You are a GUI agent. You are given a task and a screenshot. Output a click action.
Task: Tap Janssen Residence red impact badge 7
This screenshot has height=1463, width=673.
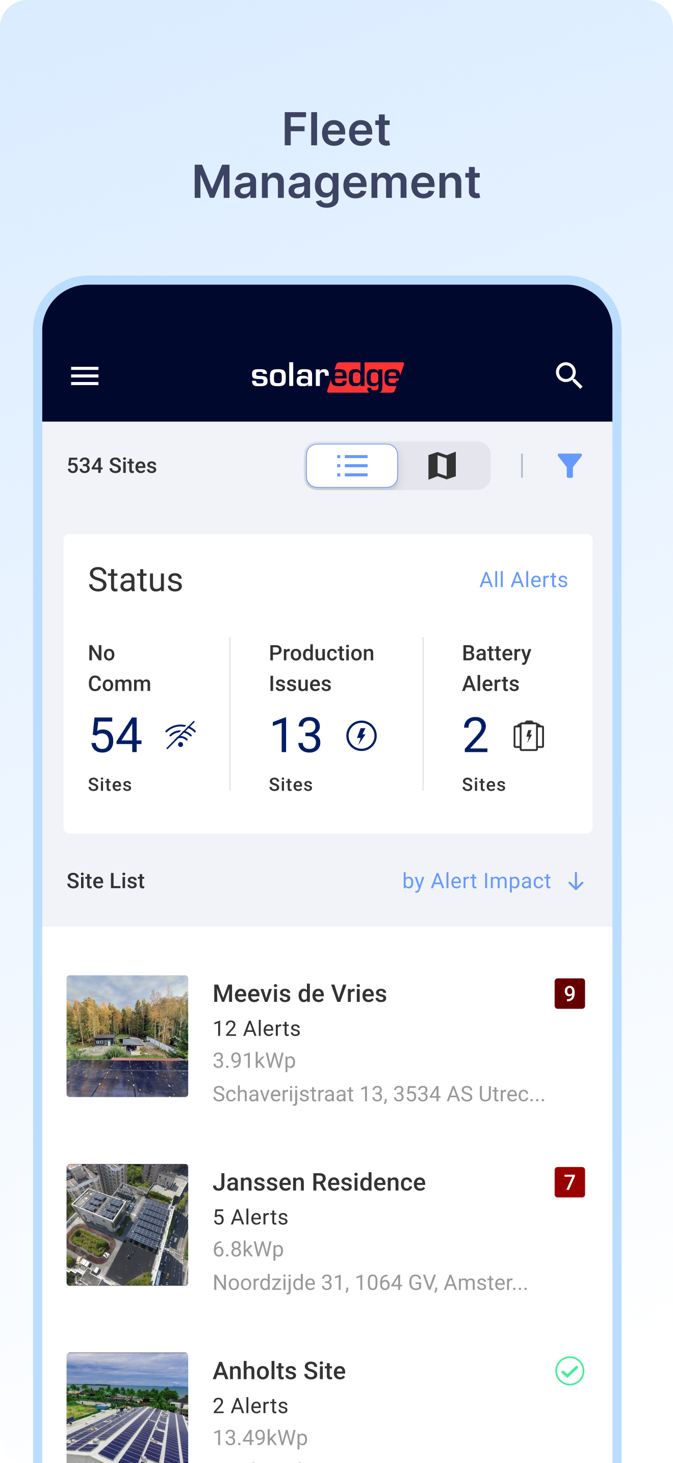click(569, 1182)
